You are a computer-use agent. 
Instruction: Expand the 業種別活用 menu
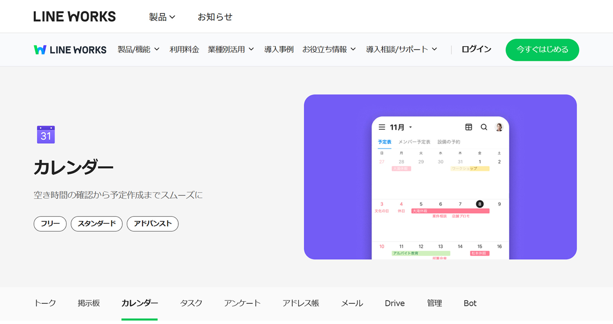(x=231, y=49)
